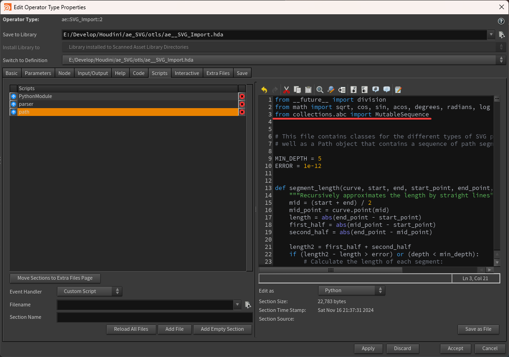The width and height of the screenshot is (509, 357).
Task: Open the Event Handler Custom Script dropdown
Action: [x=90, y=291]
